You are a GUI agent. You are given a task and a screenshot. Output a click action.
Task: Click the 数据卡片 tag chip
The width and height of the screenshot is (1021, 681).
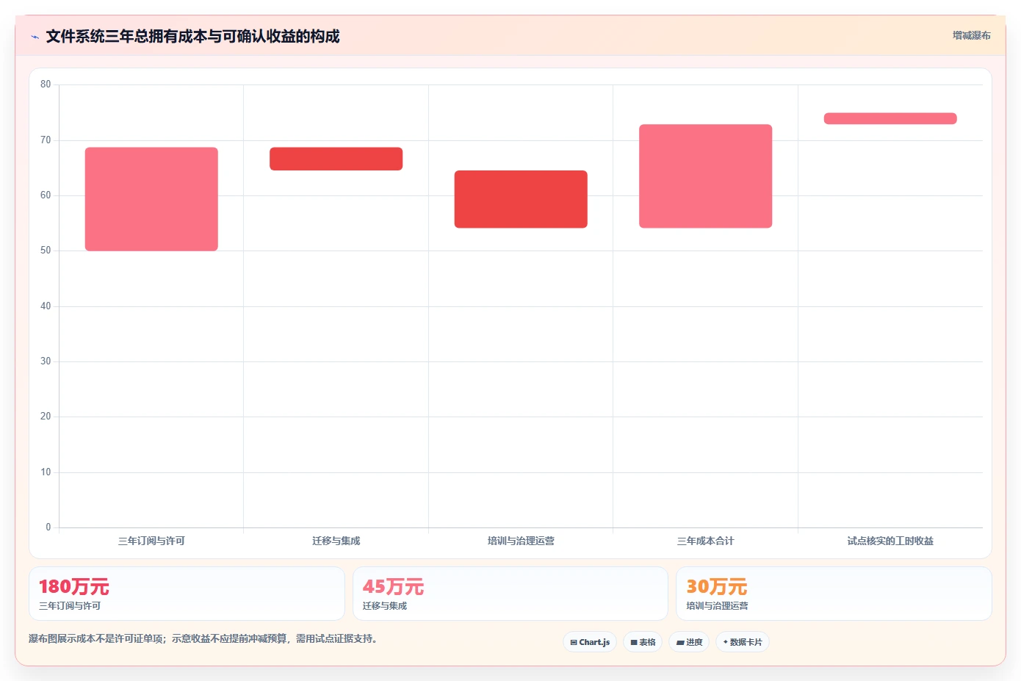(743, 642)
